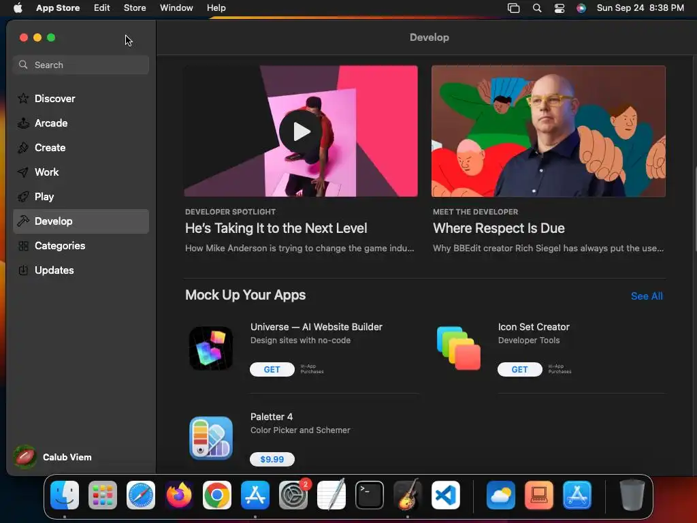This screenshot has width=697, height=523.
Task: Open Control Center
Action: point(560,8)
